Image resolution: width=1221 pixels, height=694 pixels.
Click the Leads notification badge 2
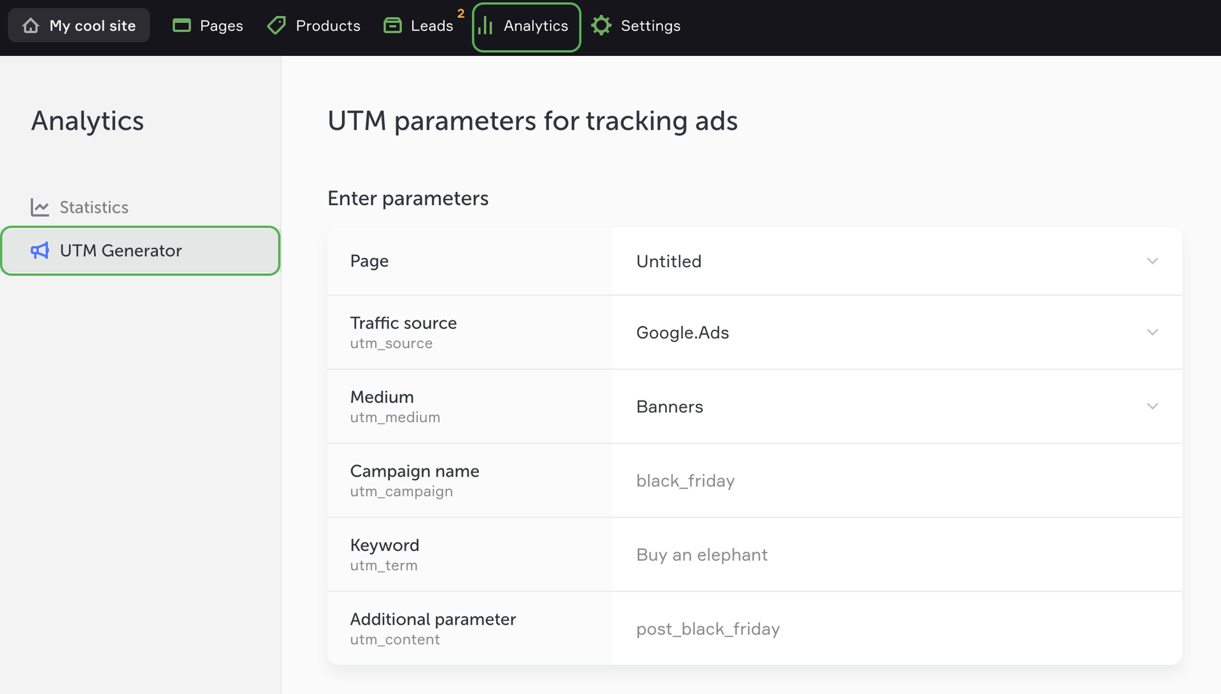click(x=460, y=13)
